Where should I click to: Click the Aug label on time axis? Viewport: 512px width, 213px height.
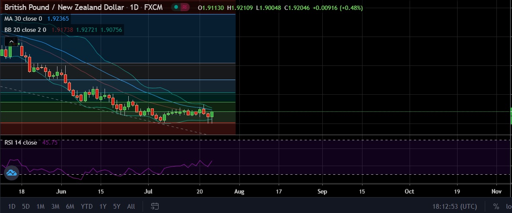(239, 191)
